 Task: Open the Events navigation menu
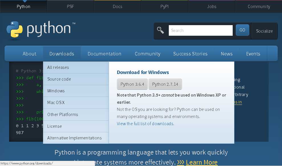coord(253,54)
